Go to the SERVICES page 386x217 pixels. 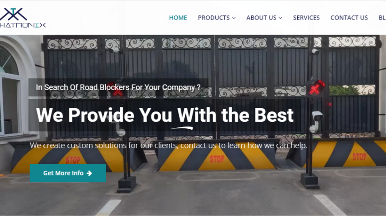point(306,18)
